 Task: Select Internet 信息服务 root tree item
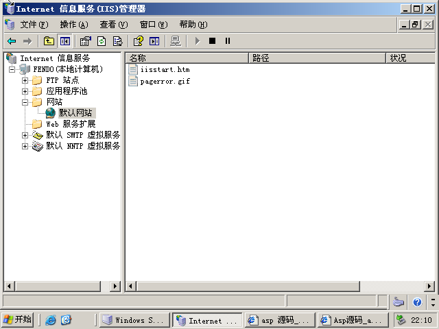tap(55, 58)
